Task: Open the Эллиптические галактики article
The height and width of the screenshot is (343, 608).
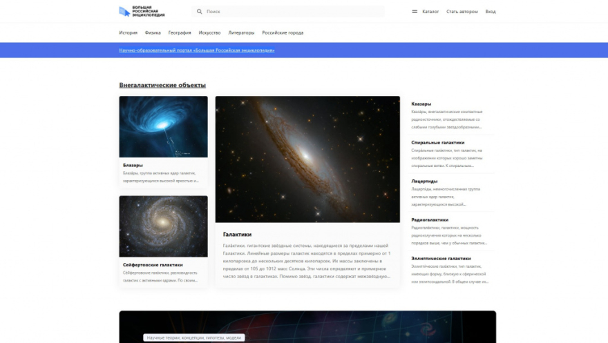Action: pyautogui.click(x=441, y=259)
